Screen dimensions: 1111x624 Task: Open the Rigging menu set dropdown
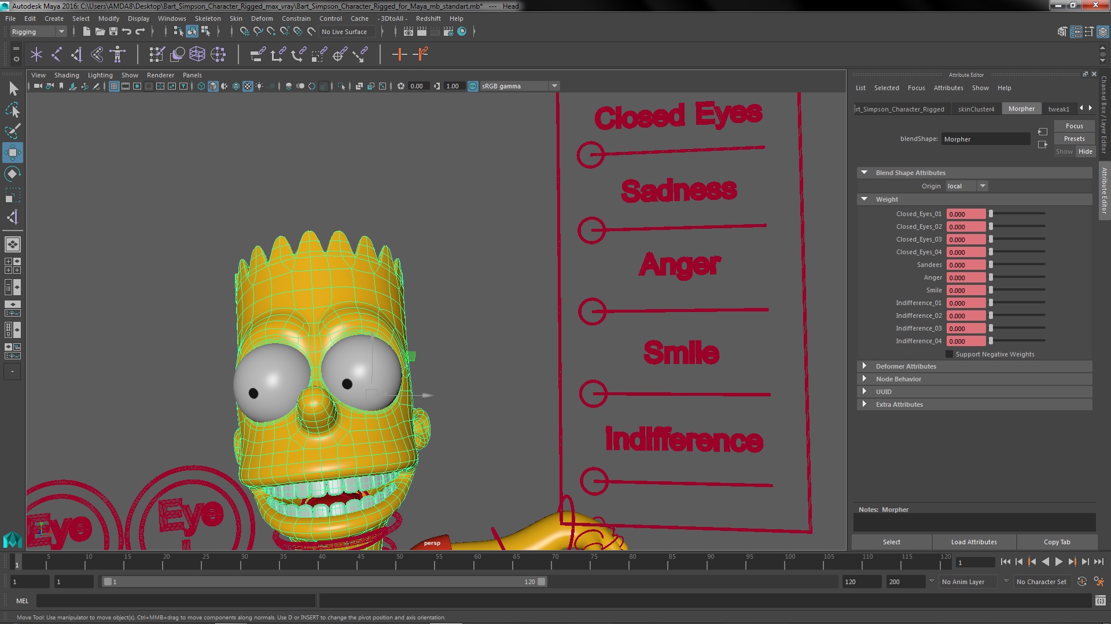coord(38,32)
